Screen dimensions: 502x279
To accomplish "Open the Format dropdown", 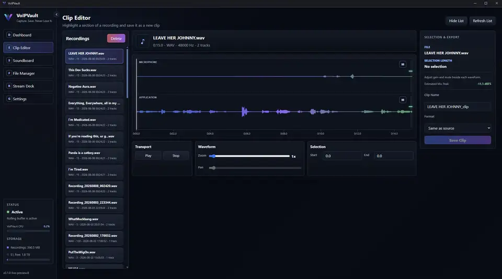I will click(457, 128).
